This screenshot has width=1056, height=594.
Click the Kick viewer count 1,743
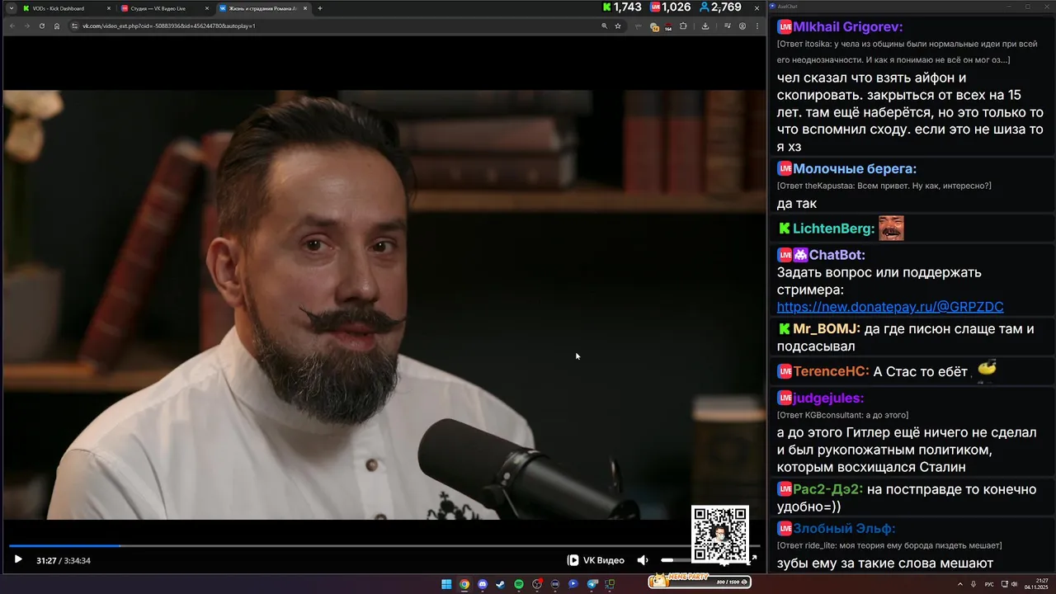pyautogui.click(x=622, y=7)
